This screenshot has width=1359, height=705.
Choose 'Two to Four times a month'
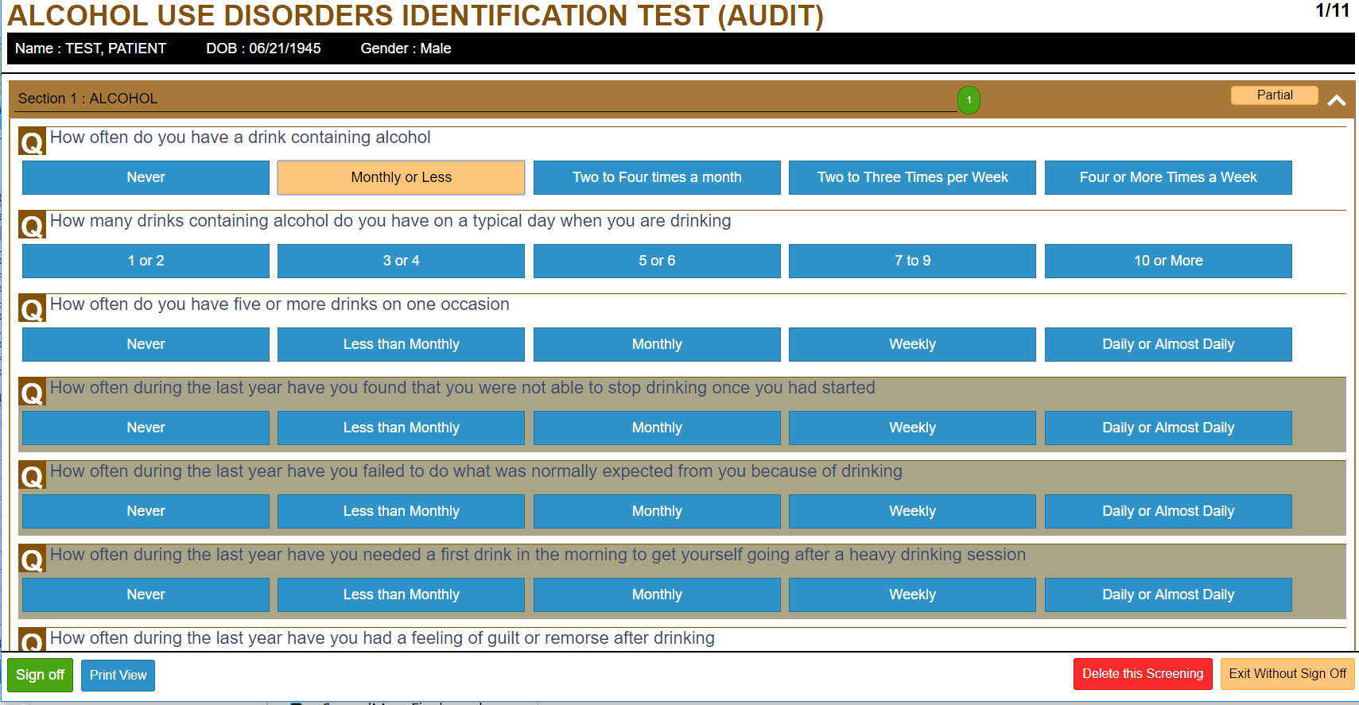click(x=657, y=177)
